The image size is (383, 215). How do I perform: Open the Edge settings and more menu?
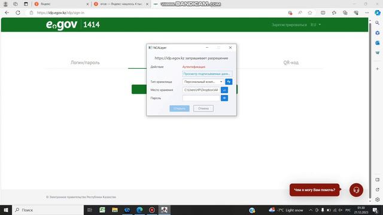pyautogui.click(x=367, y=13)
